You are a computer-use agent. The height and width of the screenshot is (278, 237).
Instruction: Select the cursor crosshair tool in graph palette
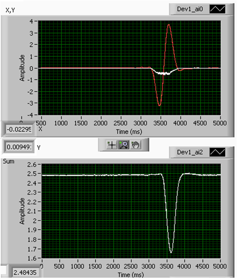click(x=111, y=145)
